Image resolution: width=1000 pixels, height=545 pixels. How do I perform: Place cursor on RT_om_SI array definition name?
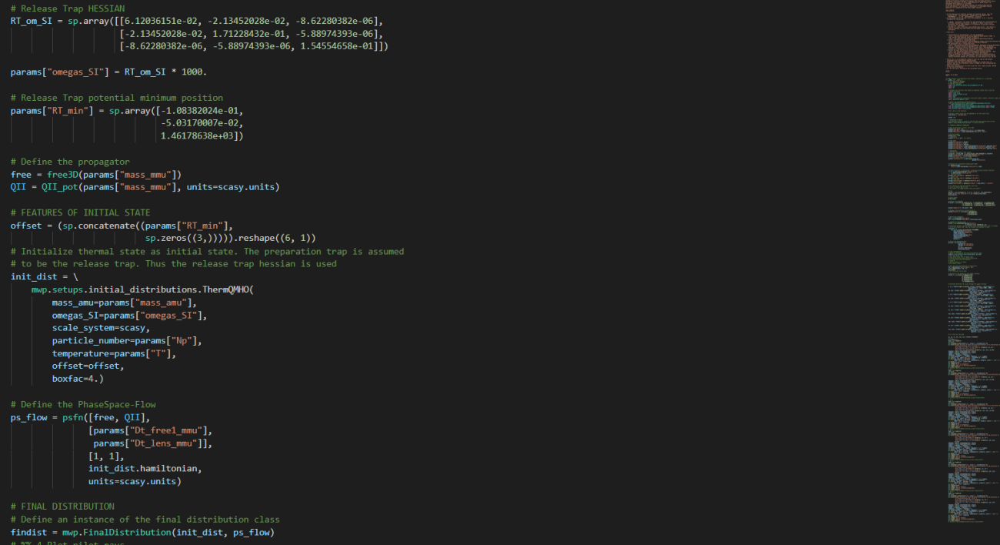click(31, 21)
